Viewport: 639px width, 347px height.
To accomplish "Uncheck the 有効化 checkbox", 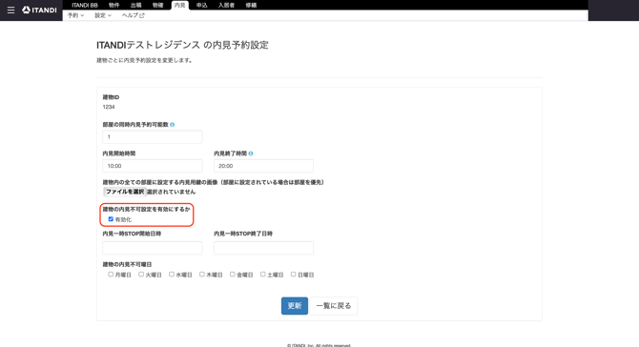I will 111,219.
